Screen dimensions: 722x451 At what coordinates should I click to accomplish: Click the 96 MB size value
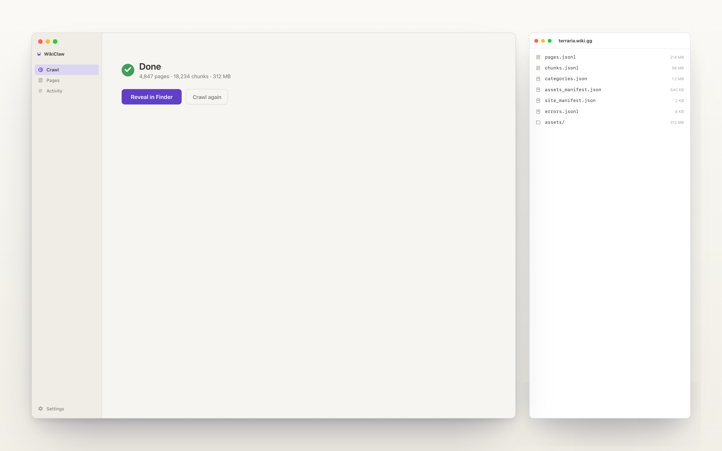(x=678, y=68)
